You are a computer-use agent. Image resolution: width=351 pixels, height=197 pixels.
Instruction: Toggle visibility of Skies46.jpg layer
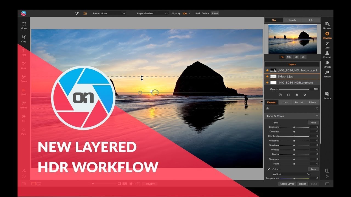click(x=267, y=77)
